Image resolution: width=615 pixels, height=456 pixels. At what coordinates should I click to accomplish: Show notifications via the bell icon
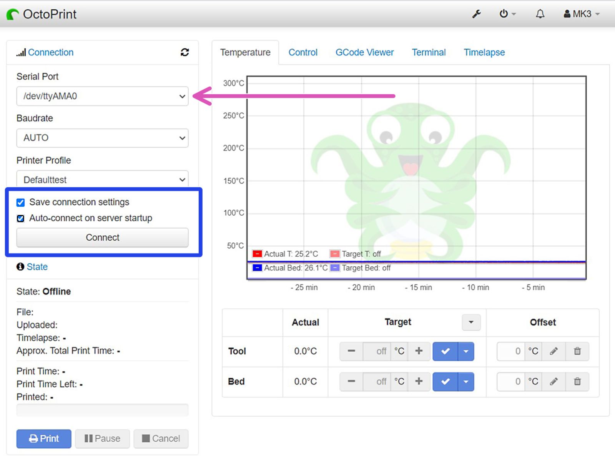[x=540, y=14]
